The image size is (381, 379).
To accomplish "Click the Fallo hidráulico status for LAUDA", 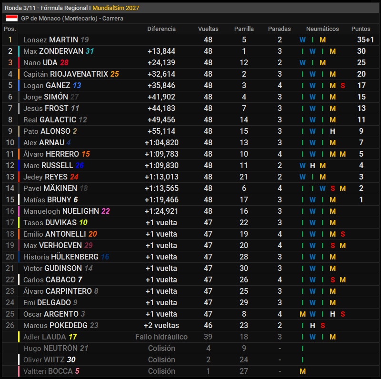I will (161, 337).
